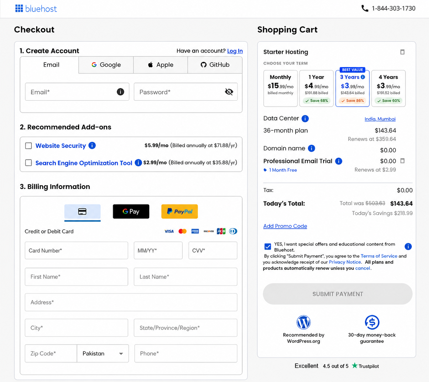Choose PayPal payment option

pos(180,211)
